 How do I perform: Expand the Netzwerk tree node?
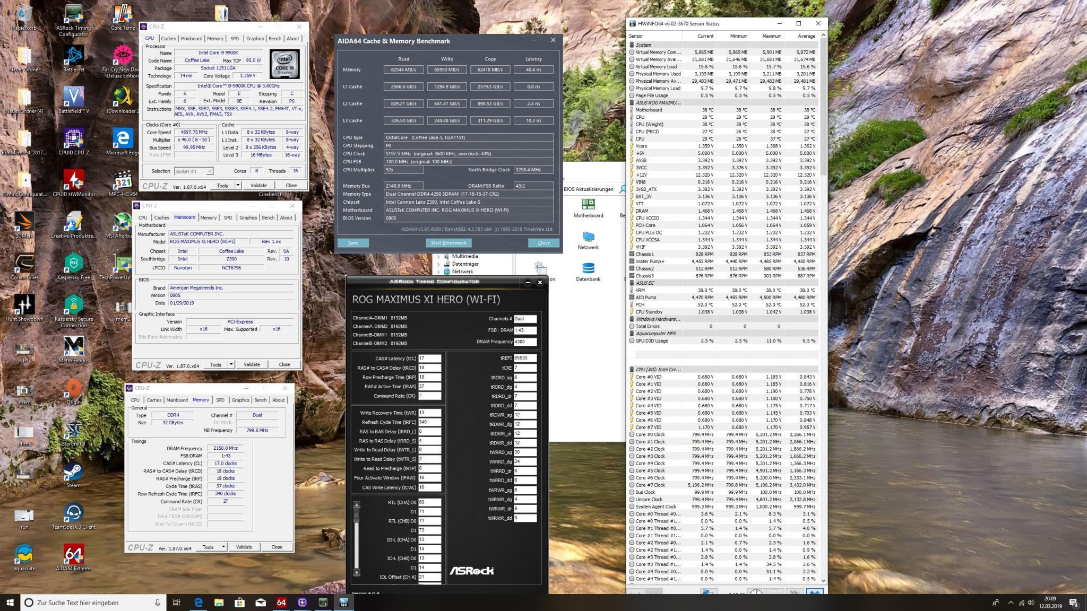coord(438,271)
